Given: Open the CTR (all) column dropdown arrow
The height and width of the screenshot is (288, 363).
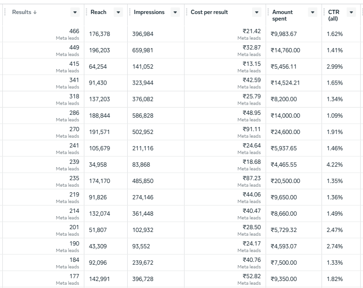Looking at the screenshot, I should point(351,12).
